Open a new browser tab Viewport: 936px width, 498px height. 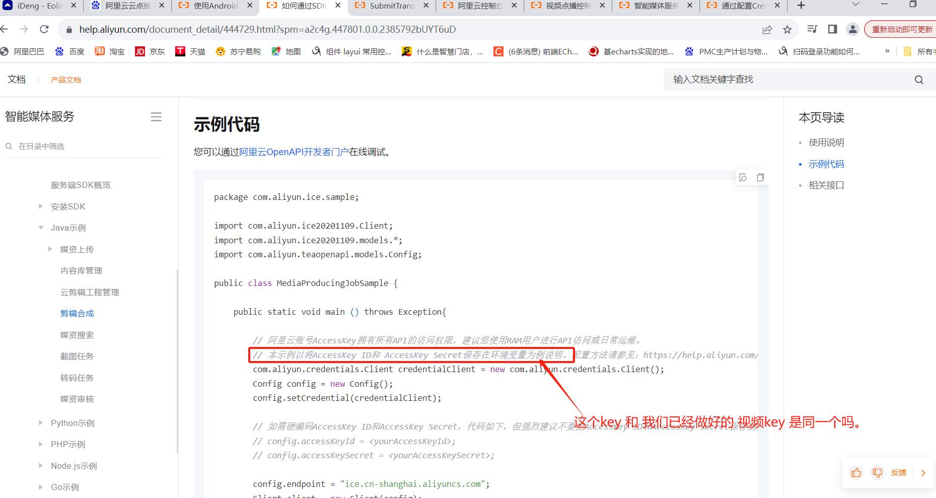[802, 6]
